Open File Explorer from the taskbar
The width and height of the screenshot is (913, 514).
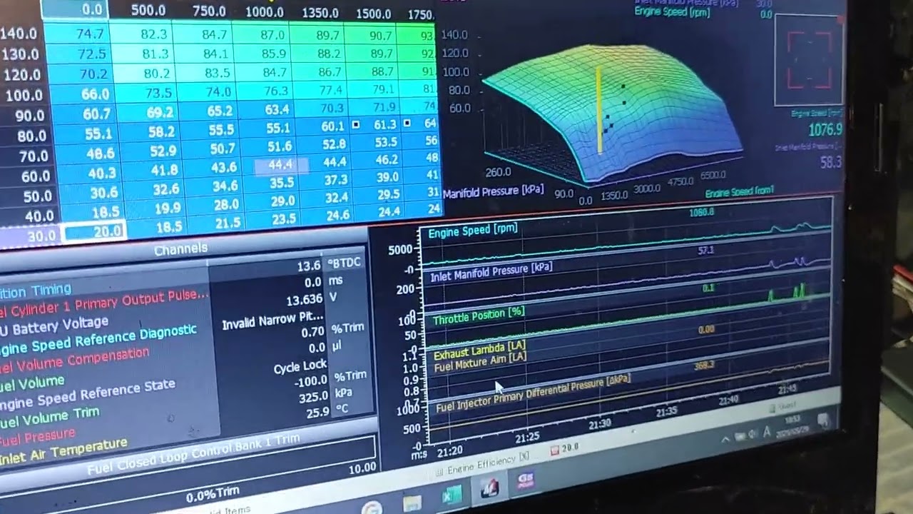[413, 502]
